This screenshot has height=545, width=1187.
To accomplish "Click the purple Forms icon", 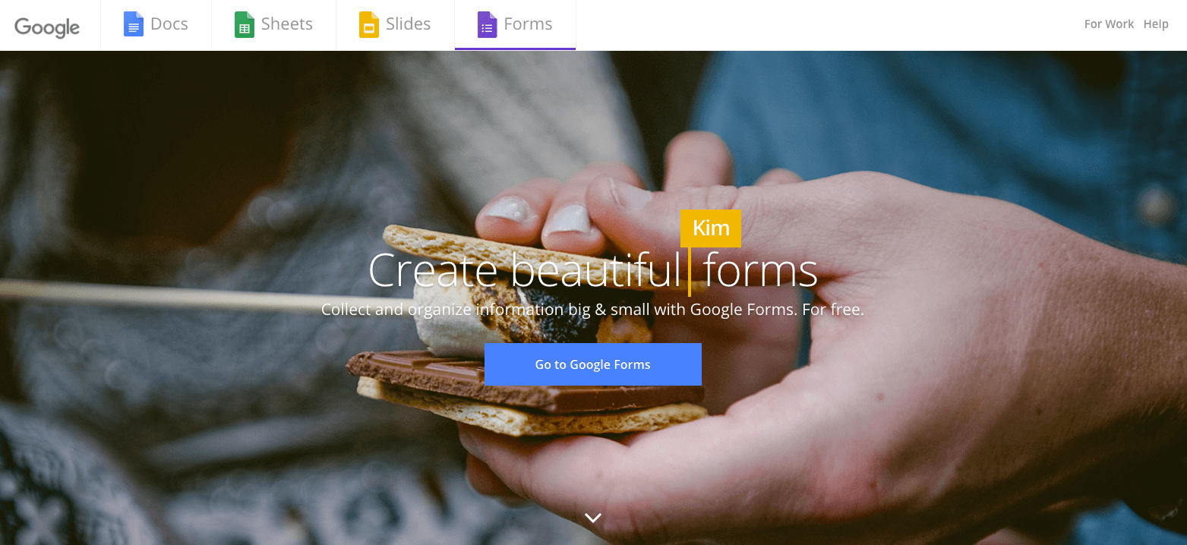I will pyautogui.click(x=487, y=24).
